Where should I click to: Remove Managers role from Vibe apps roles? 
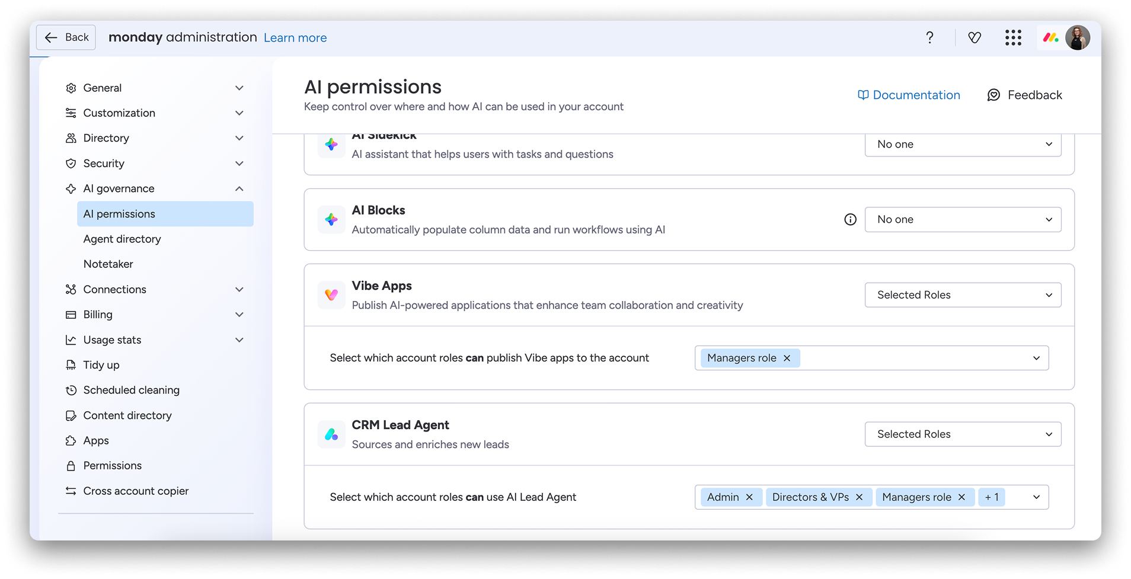click(787, 358)
